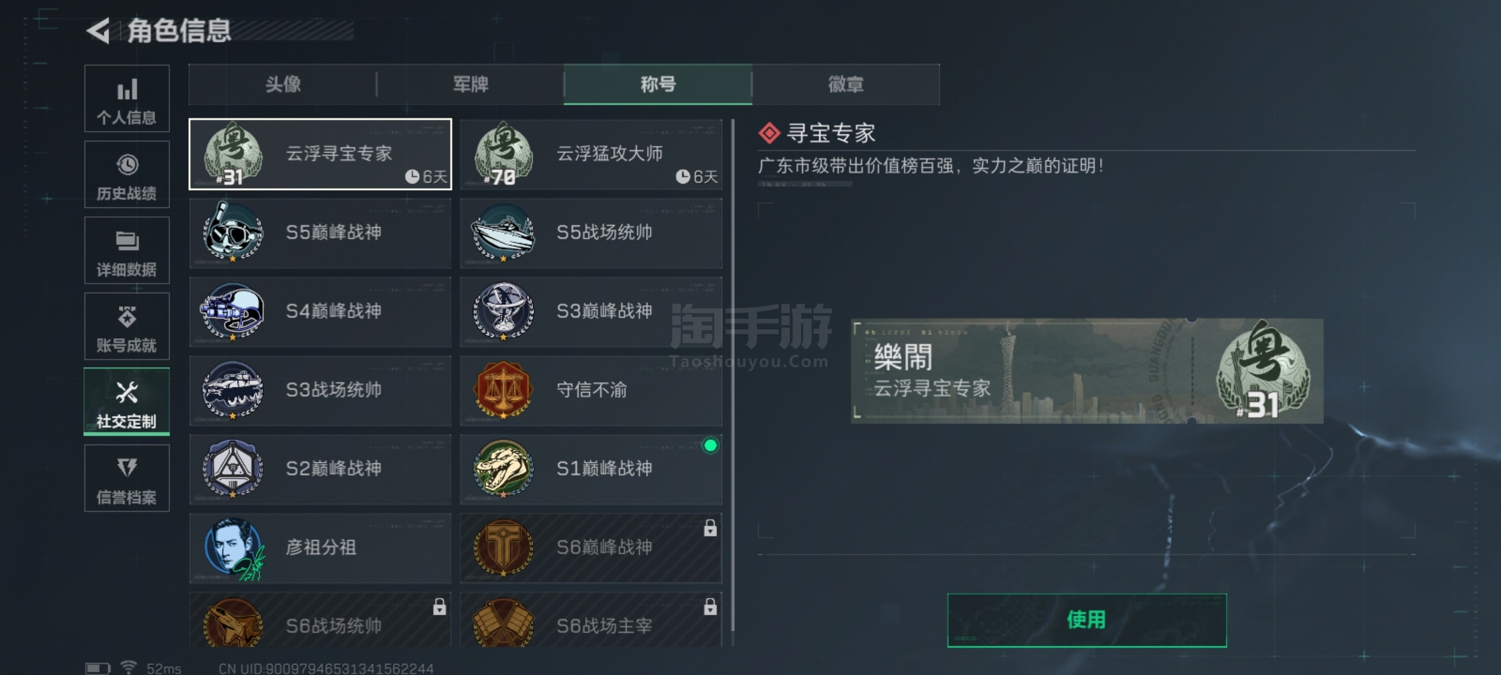
Task: Go back using the arrow beside 角色信息
Action: click(98, 31)
